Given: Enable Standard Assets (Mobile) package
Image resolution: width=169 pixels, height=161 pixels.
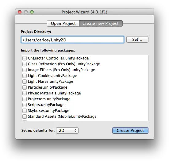Looking at the screenshot, I should click(25, 117).
